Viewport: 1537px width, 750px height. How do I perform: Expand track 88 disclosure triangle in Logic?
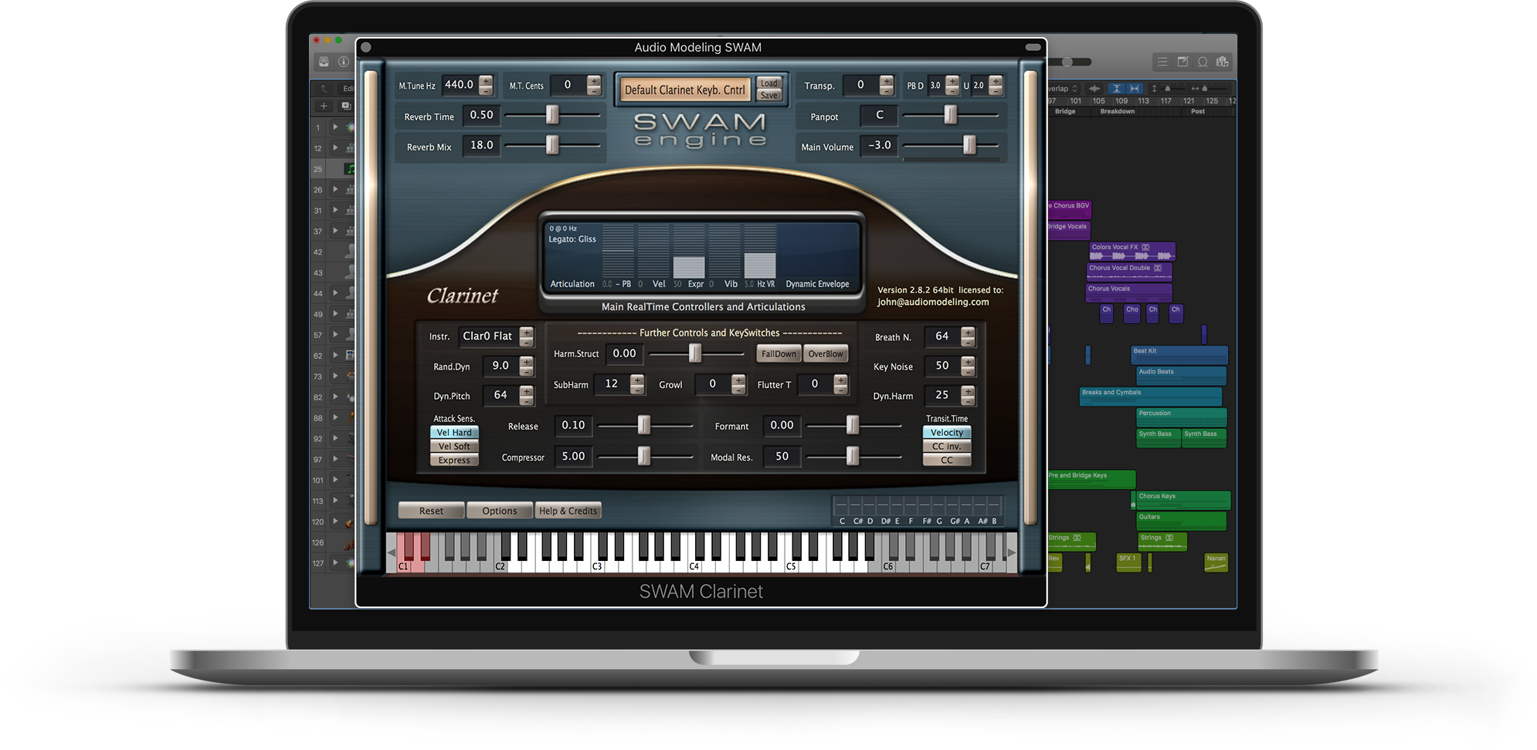click(335, 417)
